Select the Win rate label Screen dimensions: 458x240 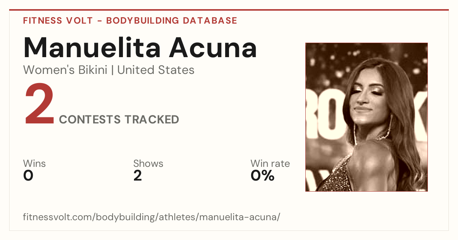click(270, 164)
